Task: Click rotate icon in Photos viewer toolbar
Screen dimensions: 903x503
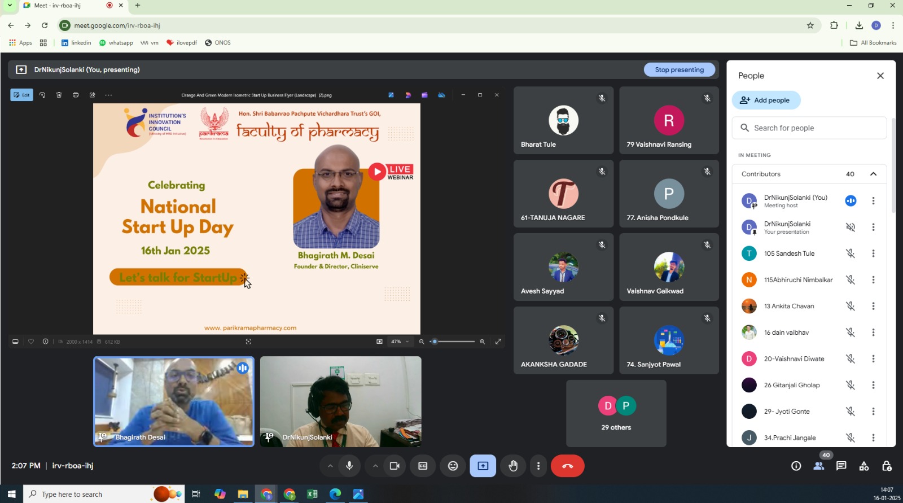Action: [42, 95]
